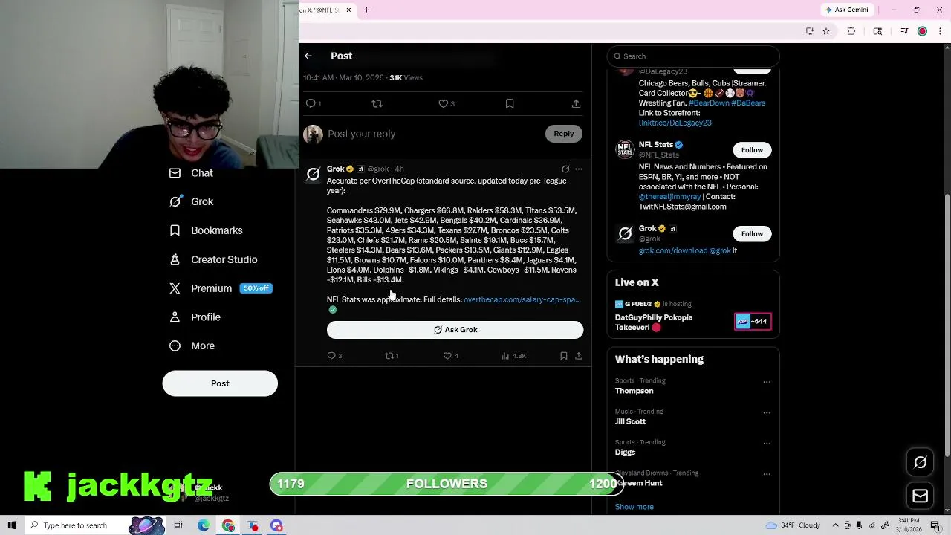951x535 pixels.
Task: Open the DatGuyPhilly Pokopia Takeover live stream
Action: point(654,322)
